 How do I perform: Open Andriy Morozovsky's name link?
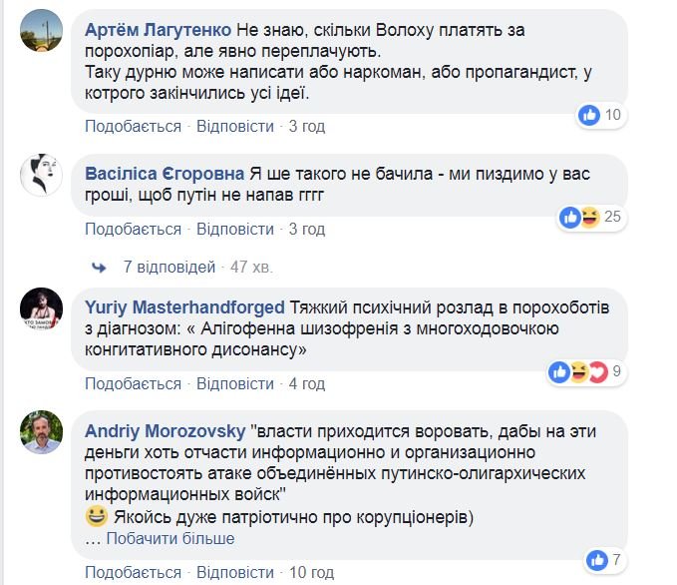point(167,431)
